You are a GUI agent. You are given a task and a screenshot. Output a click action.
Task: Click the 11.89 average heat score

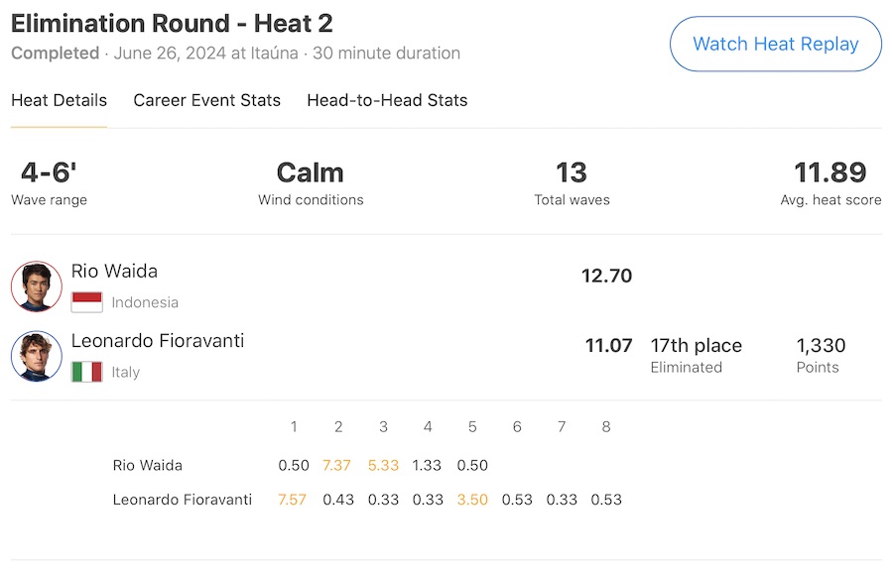coord(830,172)
